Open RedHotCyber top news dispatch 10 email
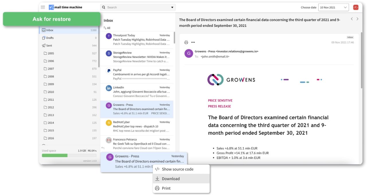367x196 pixels. [137, 127]
